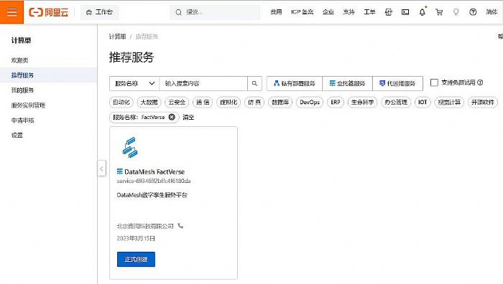Click the free trial help icon
503x284 pixels.
(x=480, y=82)
